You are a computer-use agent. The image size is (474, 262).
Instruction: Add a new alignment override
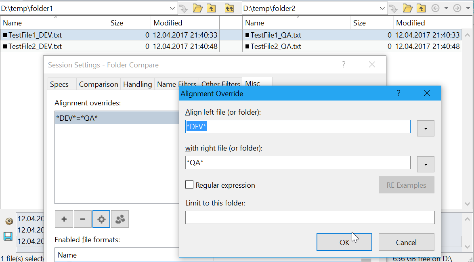point(64,219)
